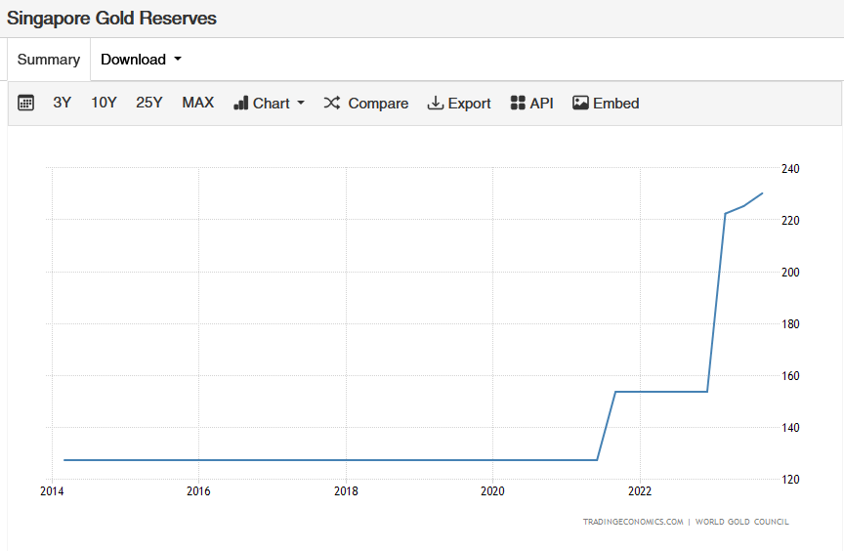Open the calendar date range icon
This screenshot has width=844, height=551.
tap(26, 103)
